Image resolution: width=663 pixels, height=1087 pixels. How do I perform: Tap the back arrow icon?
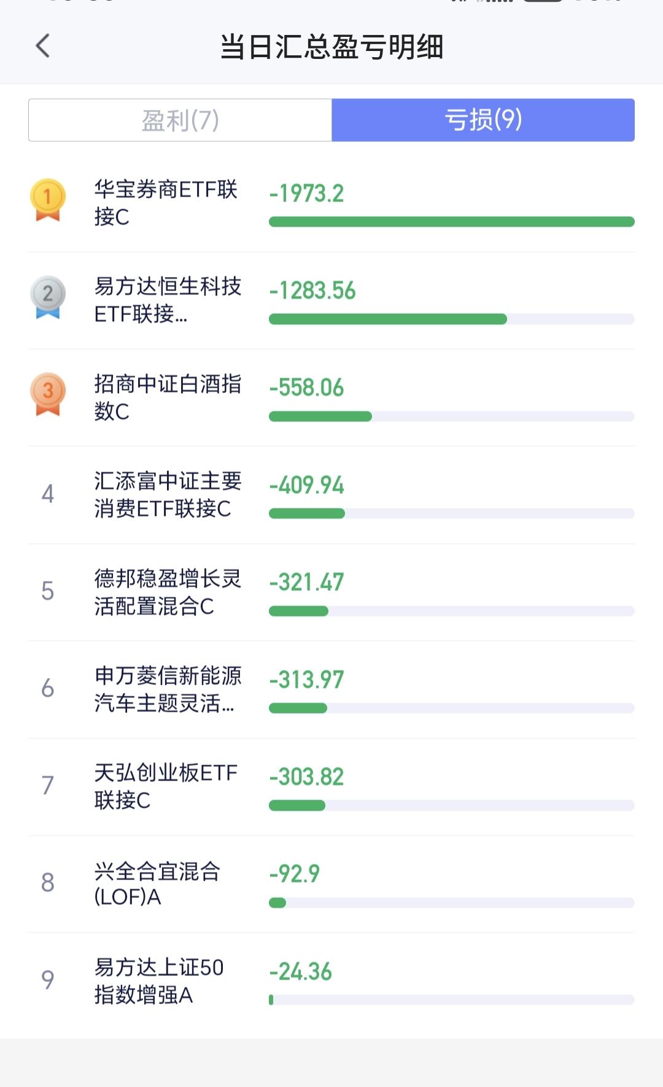[x=42, y=46]
